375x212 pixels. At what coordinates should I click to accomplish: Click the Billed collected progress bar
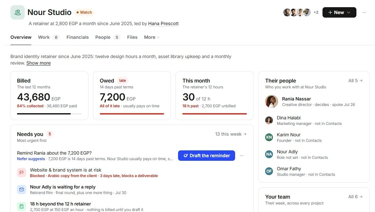49,114
